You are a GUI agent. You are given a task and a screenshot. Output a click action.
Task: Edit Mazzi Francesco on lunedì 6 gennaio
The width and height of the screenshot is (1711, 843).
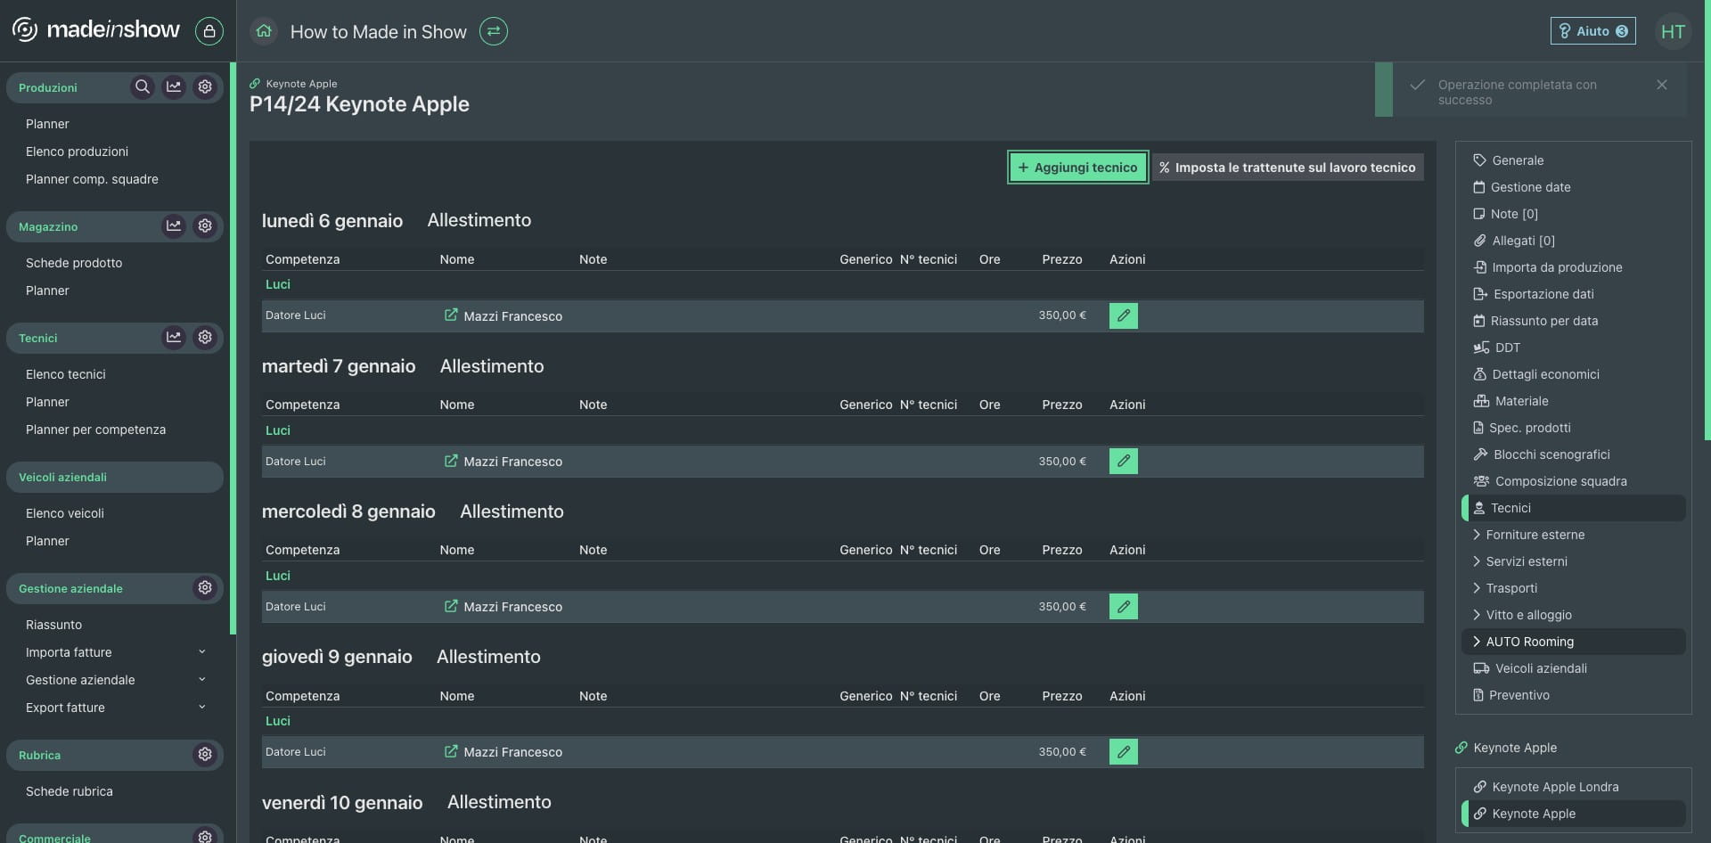click(x=1124, y=315)
